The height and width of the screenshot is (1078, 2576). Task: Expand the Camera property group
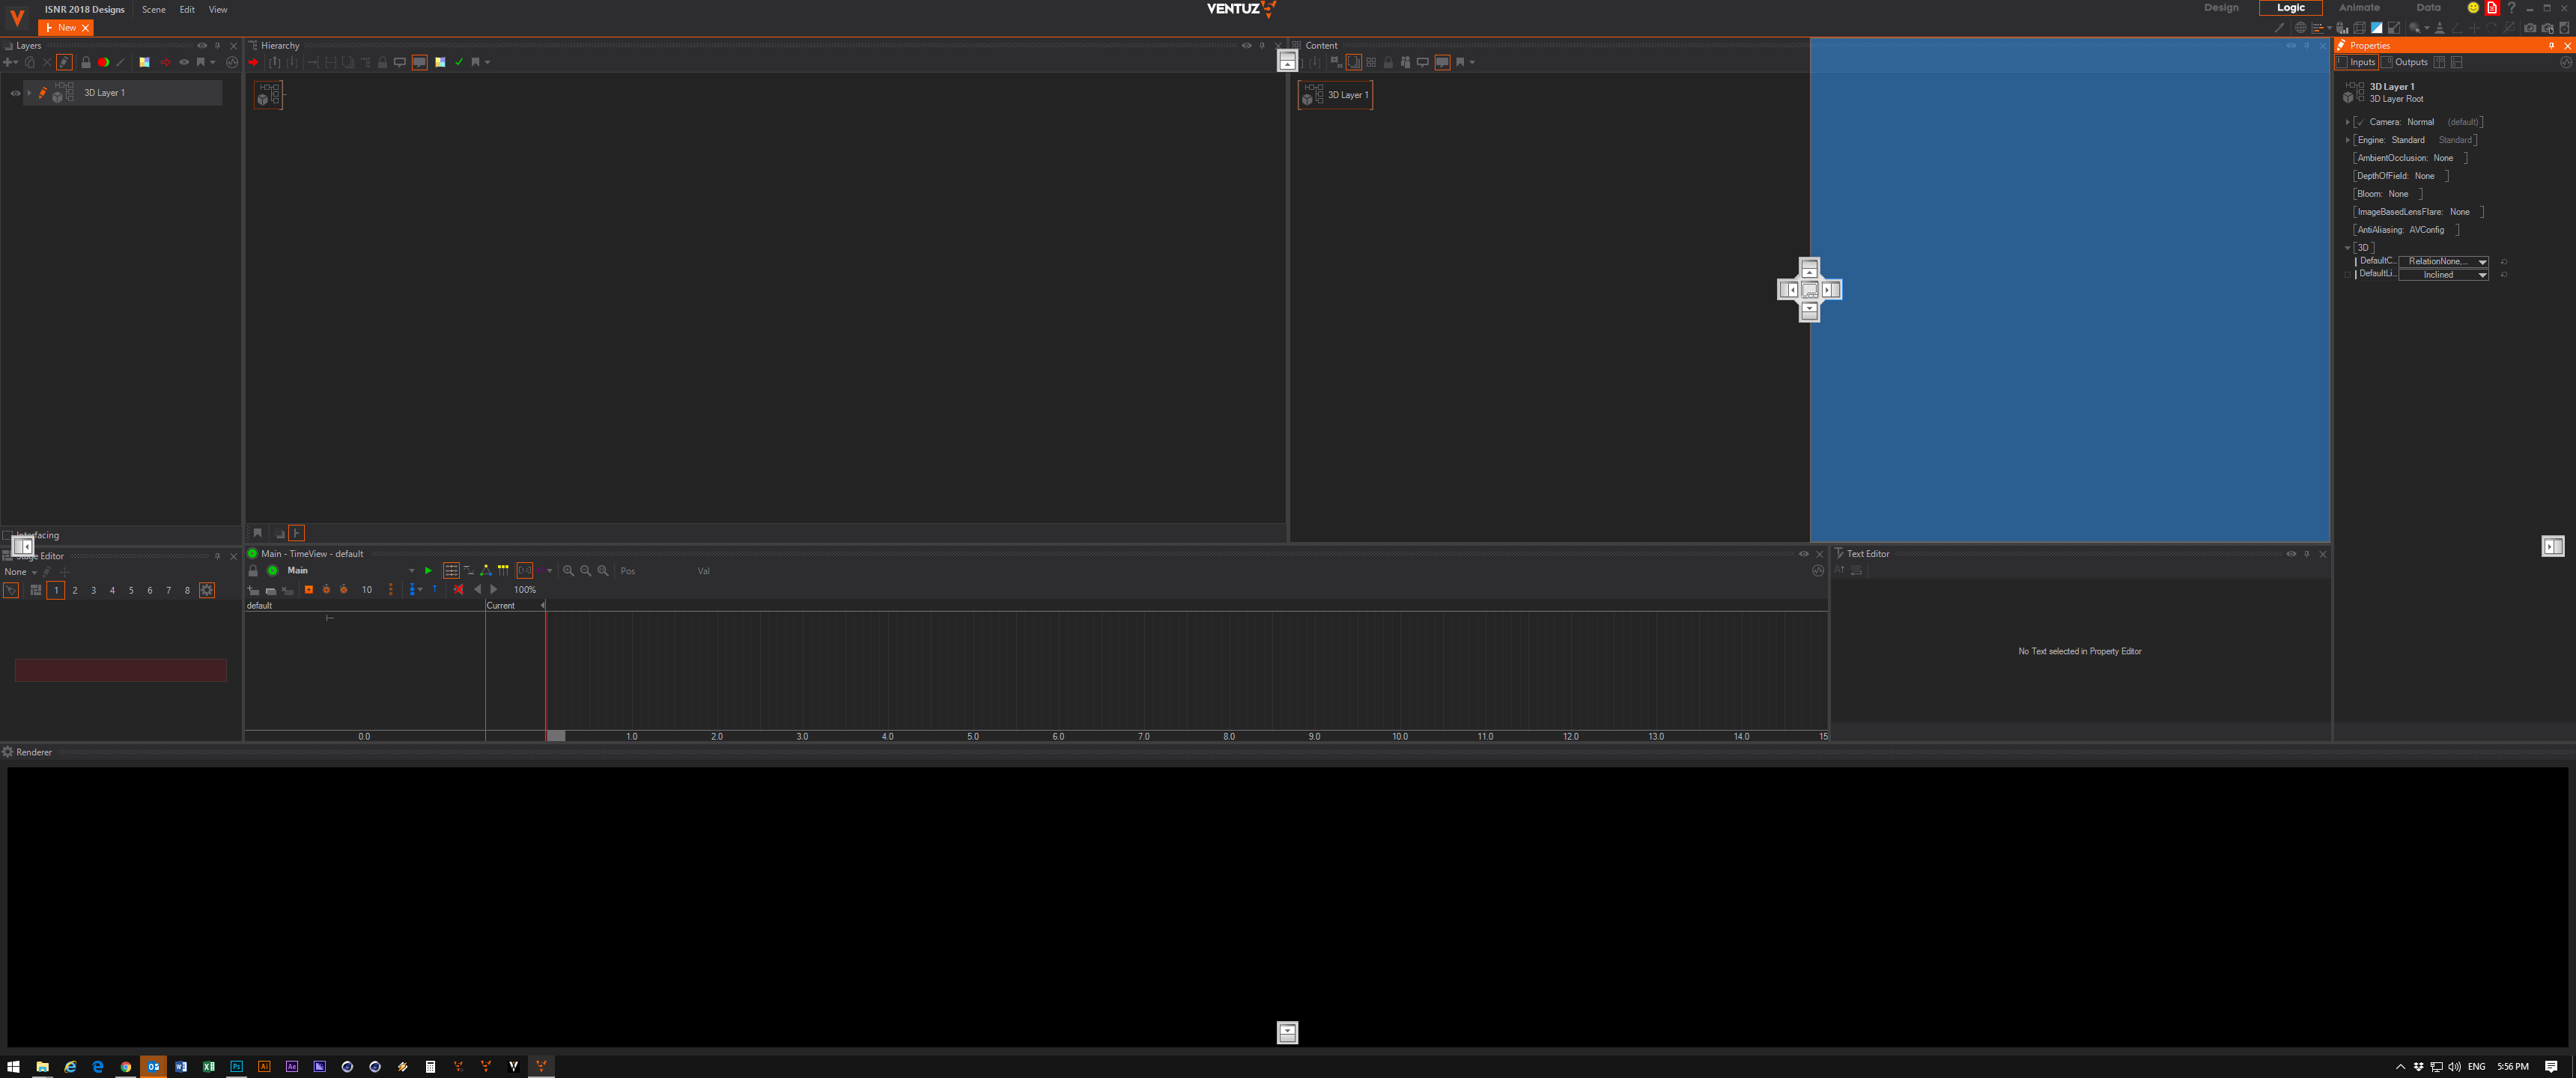click(2347, 122)
